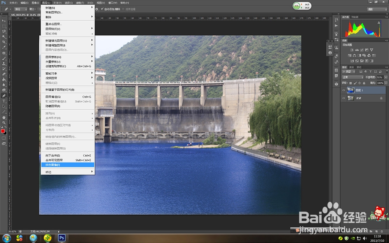Image resolution: width=389 pixels, height=243 pixels.
Task: Toggle lock position
Action: tap(359, 83)
